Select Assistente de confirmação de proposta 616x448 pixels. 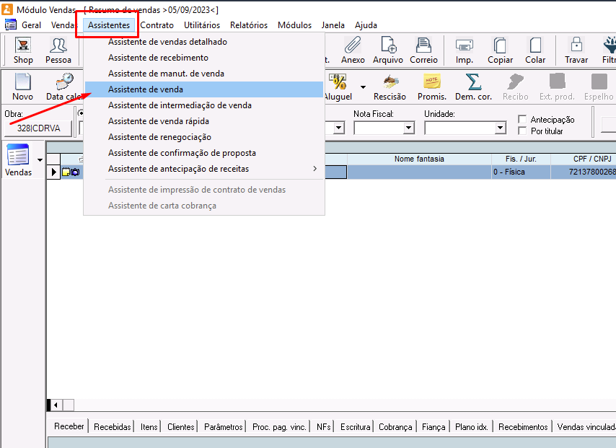coord(204,153)
